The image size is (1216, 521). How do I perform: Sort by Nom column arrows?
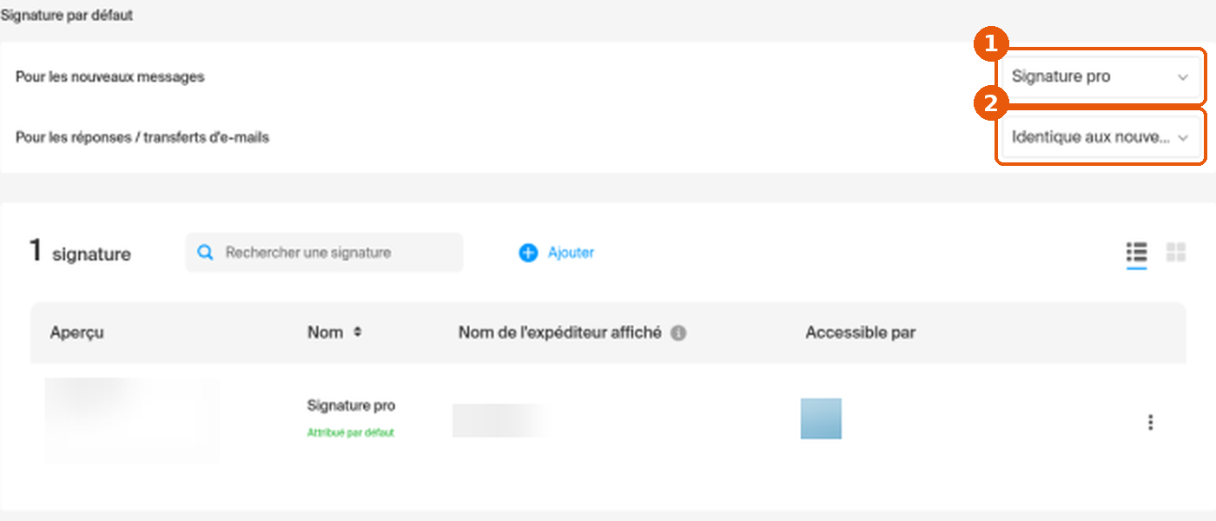coord(357,333)
